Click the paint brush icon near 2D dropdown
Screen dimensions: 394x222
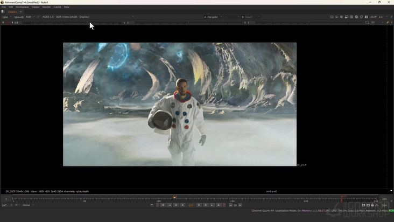[x=387, y=23]
